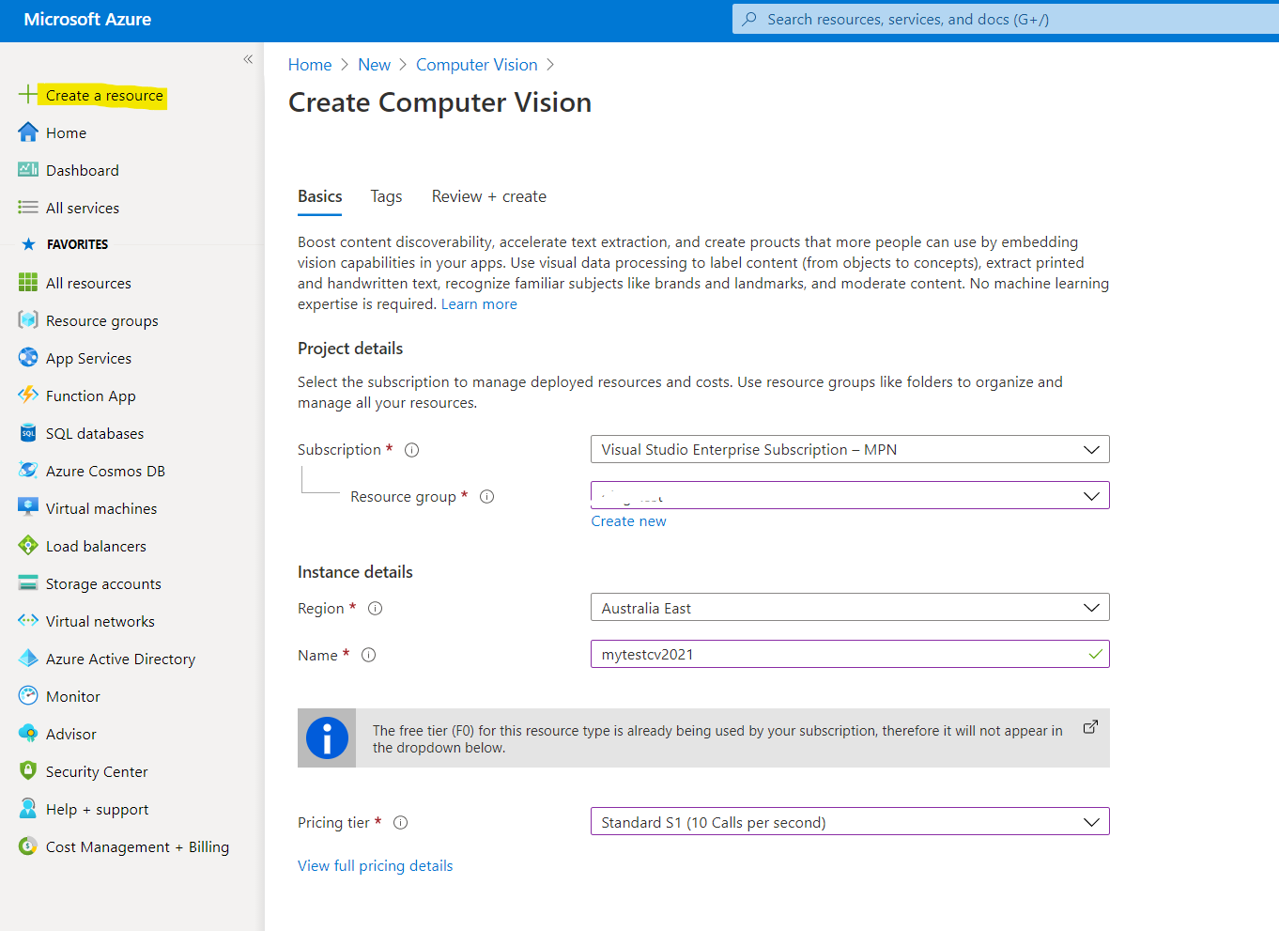Switch to the Tags tab
This screenshot has width=1279, height=931.
pyautogui.click(x=386, y=196)
